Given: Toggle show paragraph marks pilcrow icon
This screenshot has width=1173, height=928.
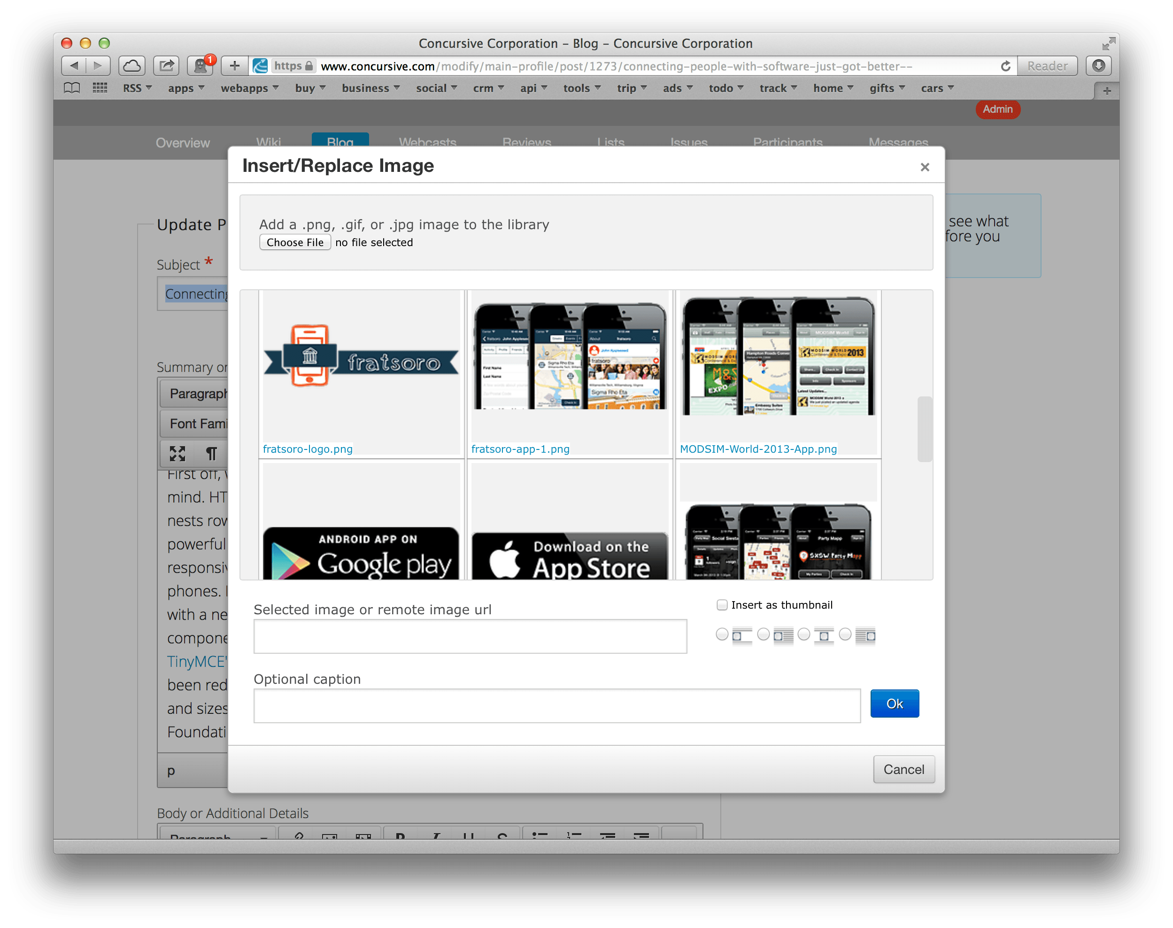Looking at the screenshot, I should pos(211,453).
